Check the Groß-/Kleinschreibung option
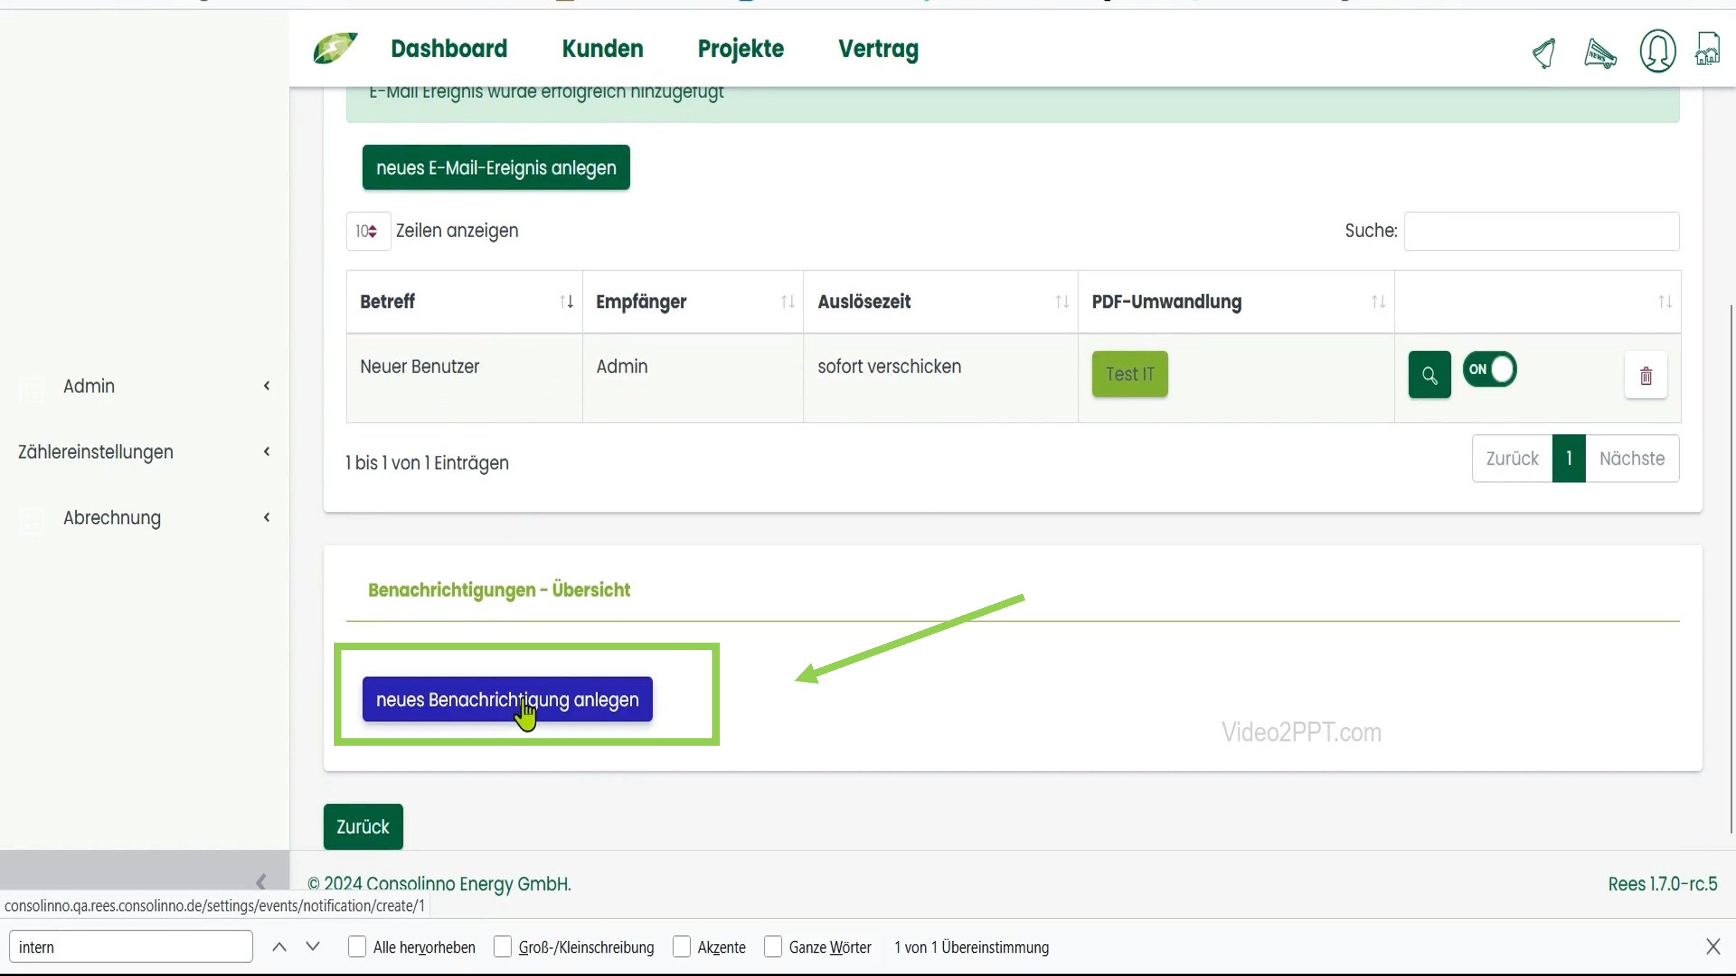 pos(502,947)
